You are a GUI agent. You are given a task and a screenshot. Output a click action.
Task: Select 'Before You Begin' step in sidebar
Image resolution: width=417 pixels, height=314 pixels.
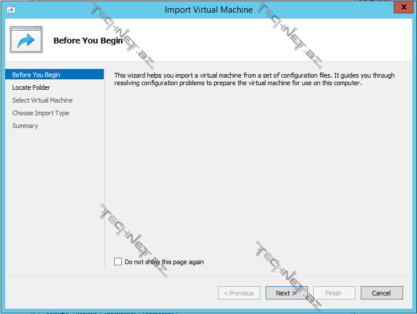36,75
